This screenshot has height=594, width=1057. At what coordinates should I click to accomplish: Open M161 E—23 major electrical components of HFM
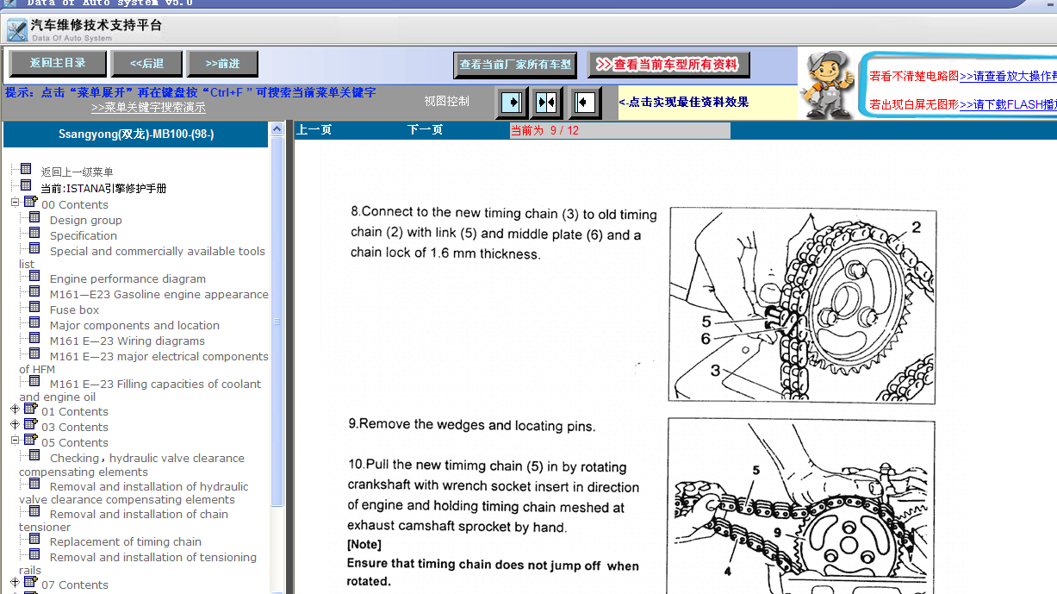click(144, 362)
